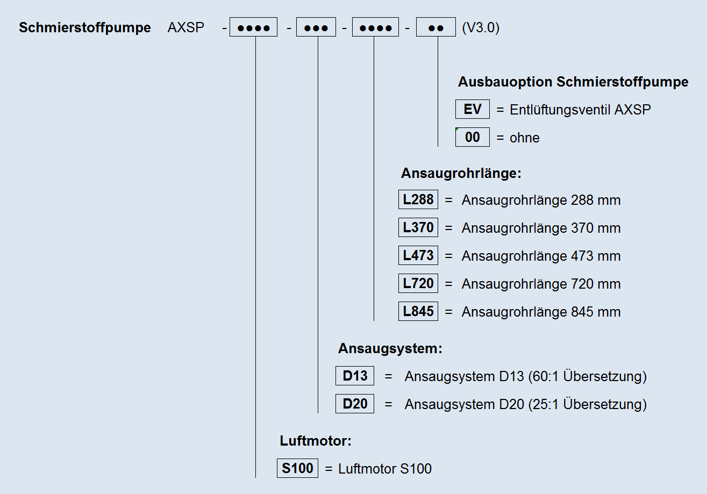
Task: Select the D20 code box
Action: [355, 404]
